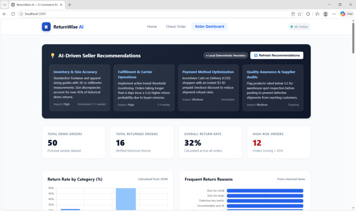356x211 pixels.
Task: Click the Refresh Recommendations button
Action: tap(277, 55)
